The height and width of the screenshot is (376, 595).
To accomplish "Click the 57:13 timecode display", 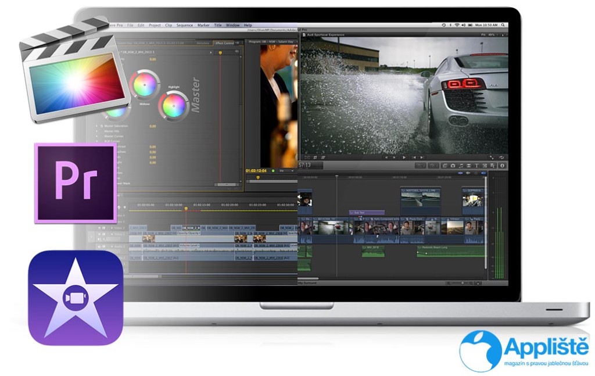I will (310, 165).
